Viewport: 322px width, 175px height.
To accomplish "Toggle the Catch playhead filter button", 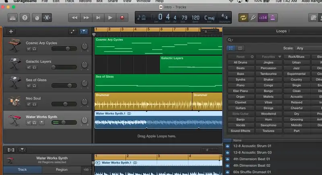I will point(84,32).
